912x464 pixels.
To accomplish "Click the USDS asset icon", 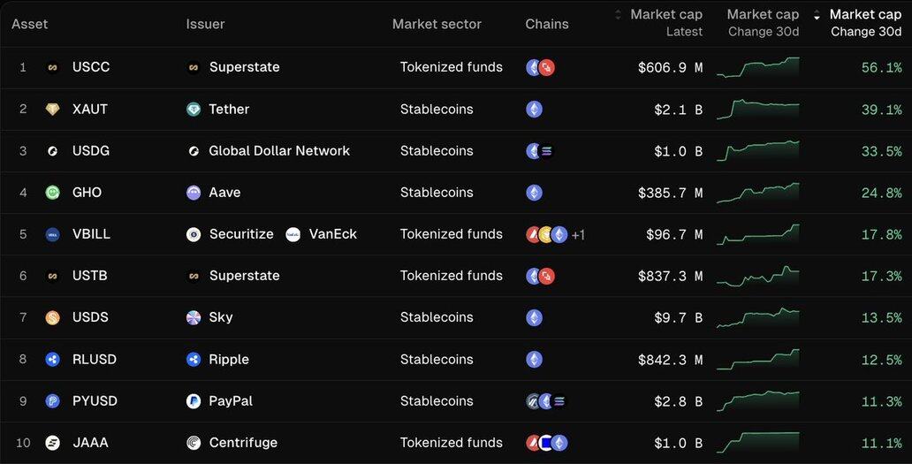I will pyautogui.click(x=52, y=317).
